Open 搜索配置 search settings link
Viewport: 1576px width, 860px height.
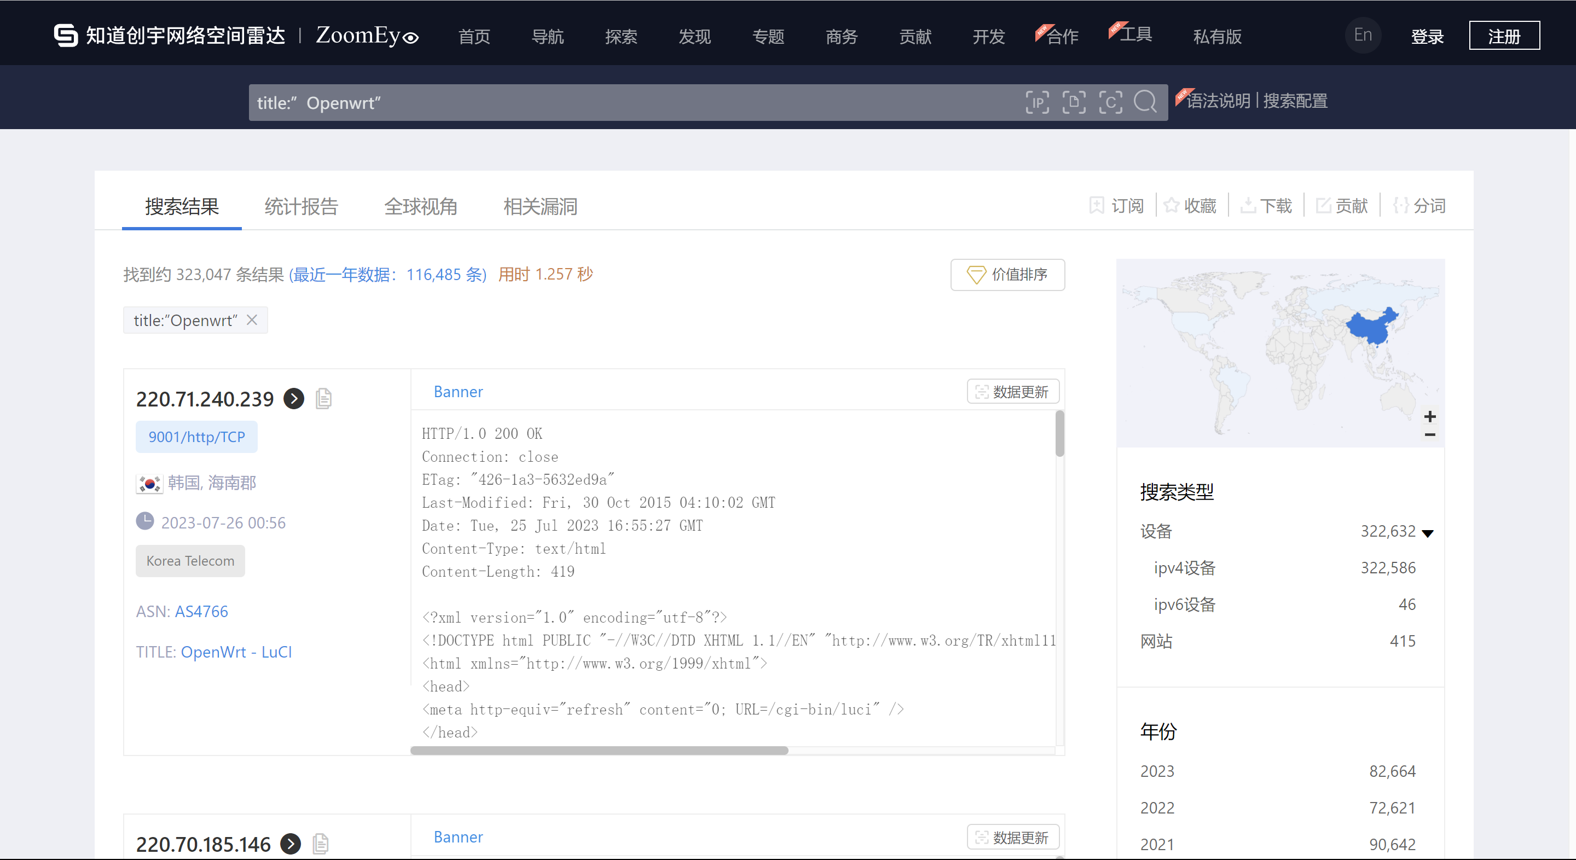pyautogui.click(x=1295, y=101)
